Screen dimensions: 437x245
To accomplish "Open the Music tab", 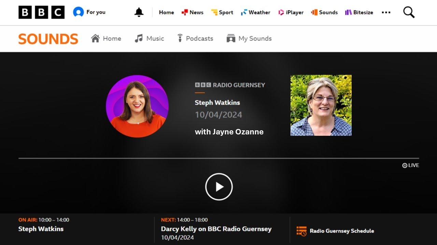I will [149, 38].
